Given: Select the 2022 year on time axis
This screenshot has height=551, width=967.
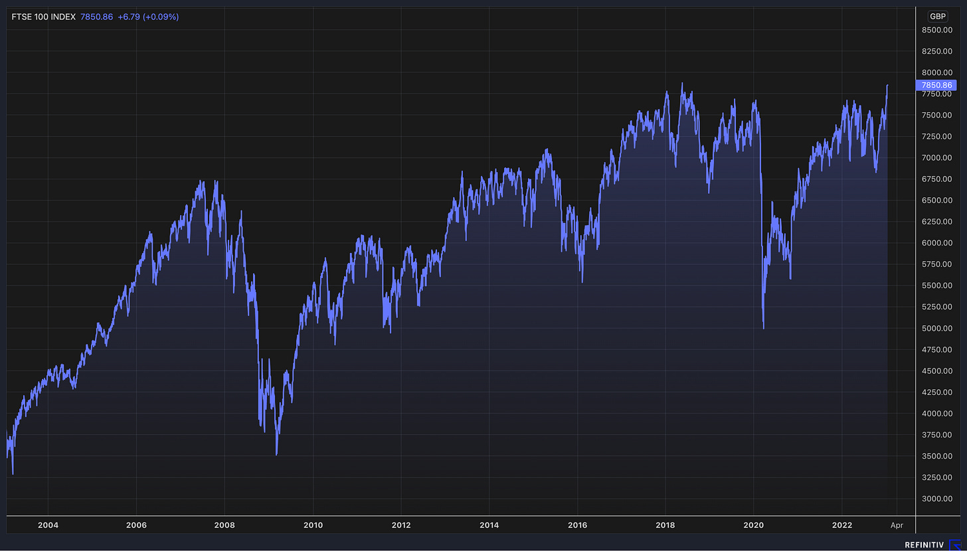Looking at the screenshot, I should (842, 525).
